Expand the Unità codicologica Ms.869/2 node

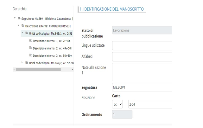coord(22,62)
